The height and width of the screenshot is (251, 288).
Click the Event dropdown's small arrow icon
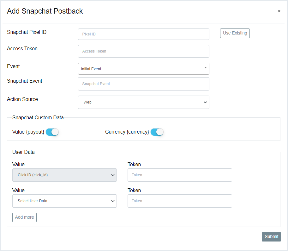pyautogui.click(x=205, y=68)
